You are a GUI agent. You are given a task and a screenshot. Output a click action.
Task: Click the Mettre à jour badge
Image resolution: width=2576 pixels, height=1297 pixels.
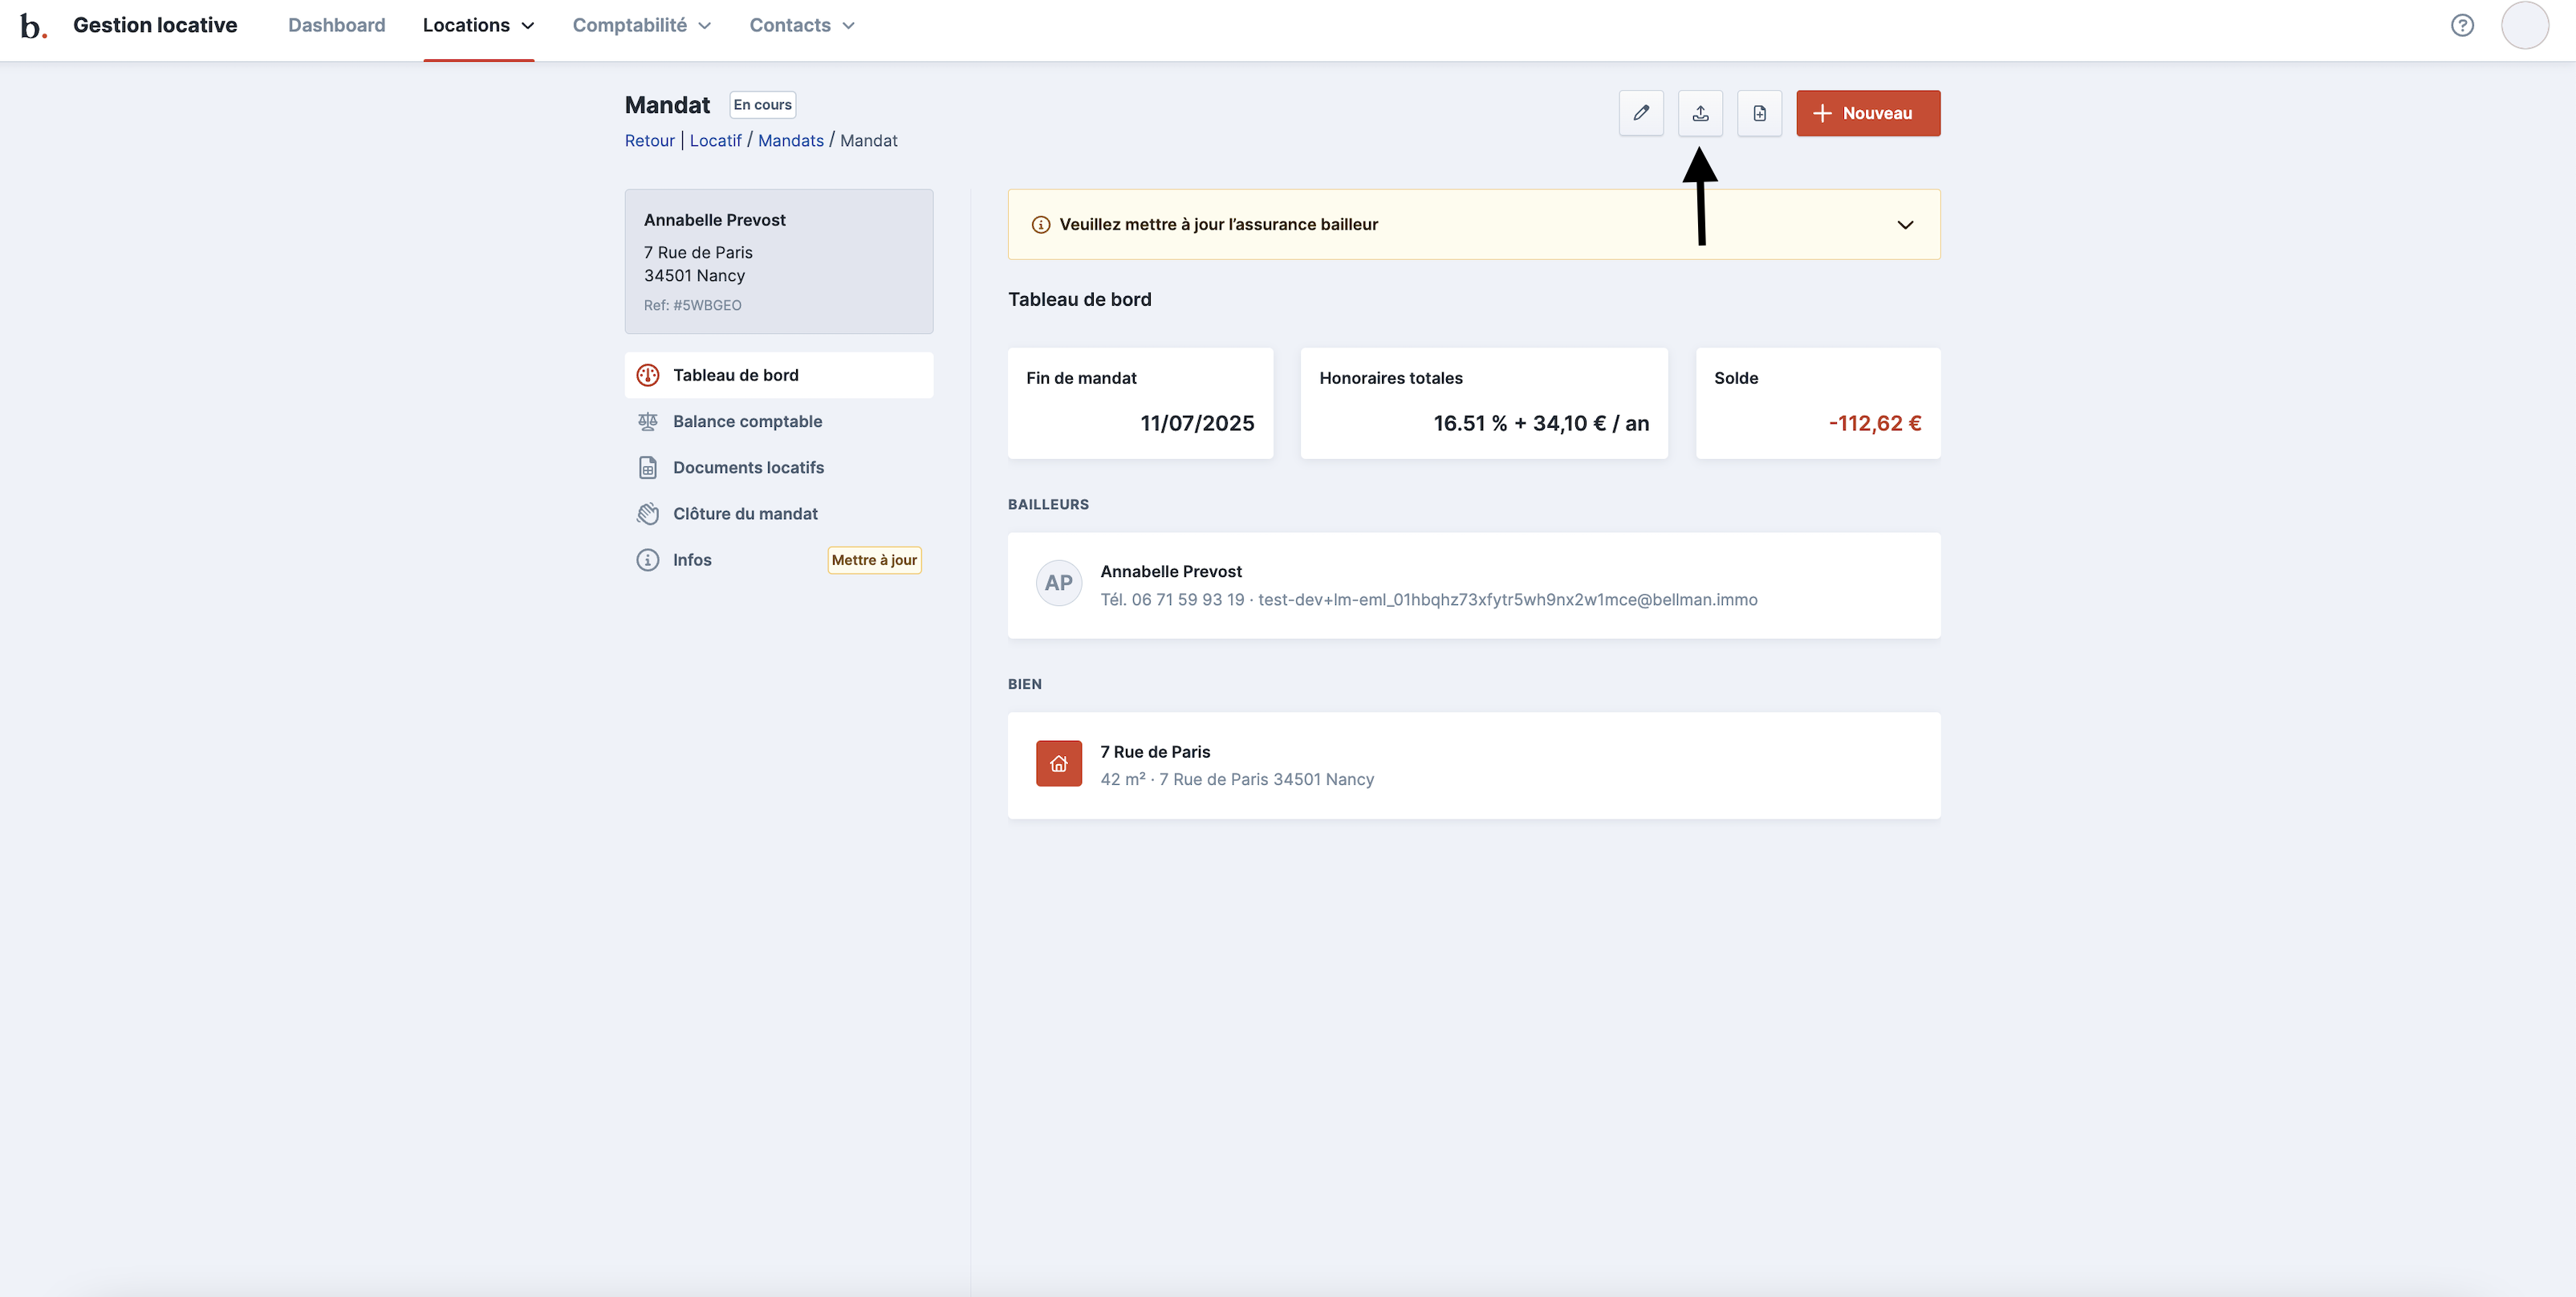click(874, 560)
